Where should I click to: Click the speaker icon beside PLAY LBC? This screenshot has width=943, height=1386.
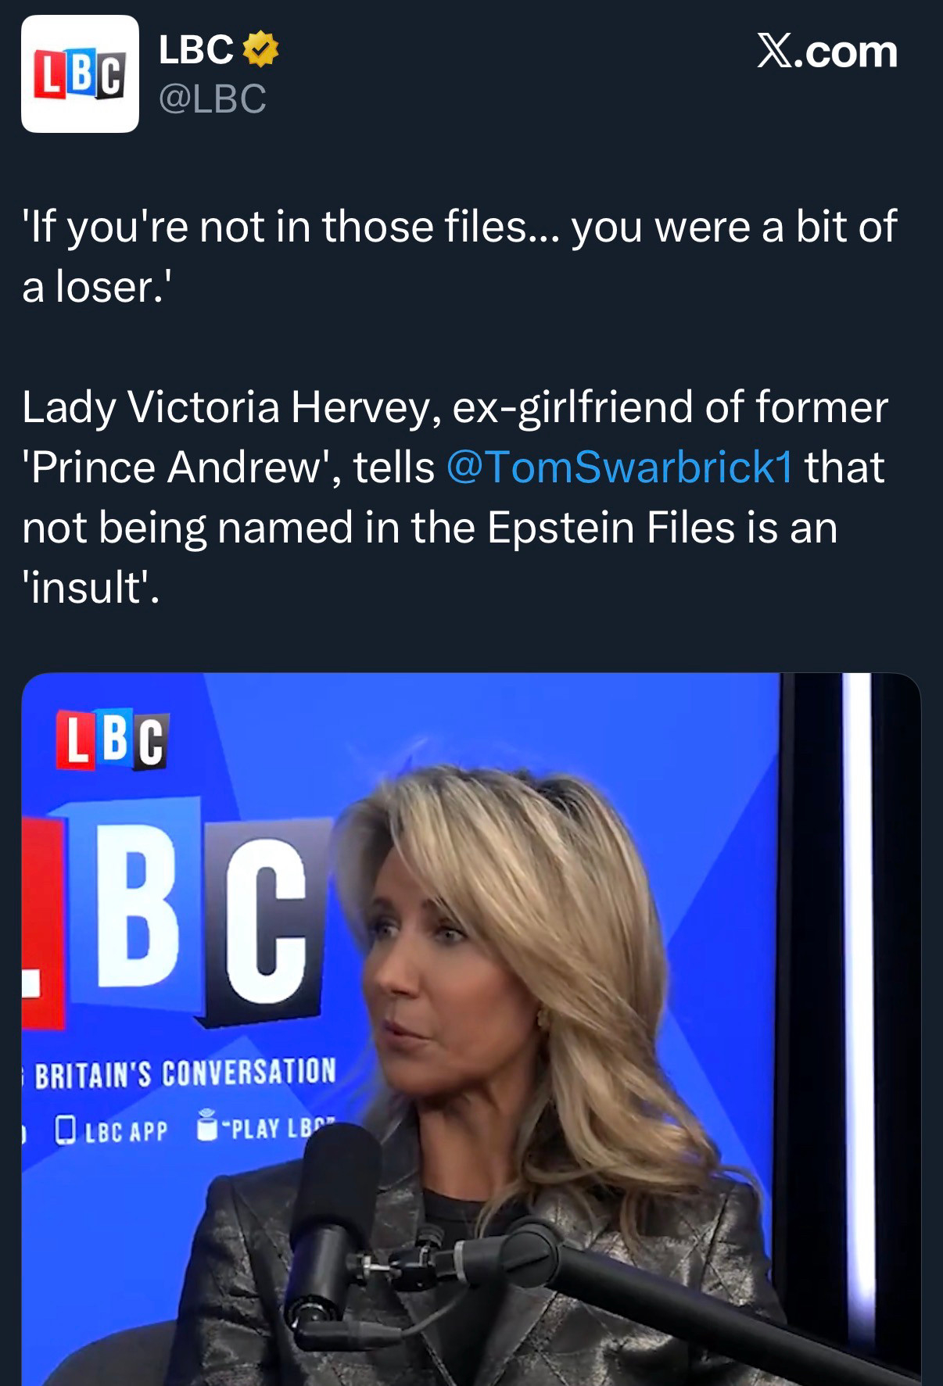click(x=206, y=1125)
